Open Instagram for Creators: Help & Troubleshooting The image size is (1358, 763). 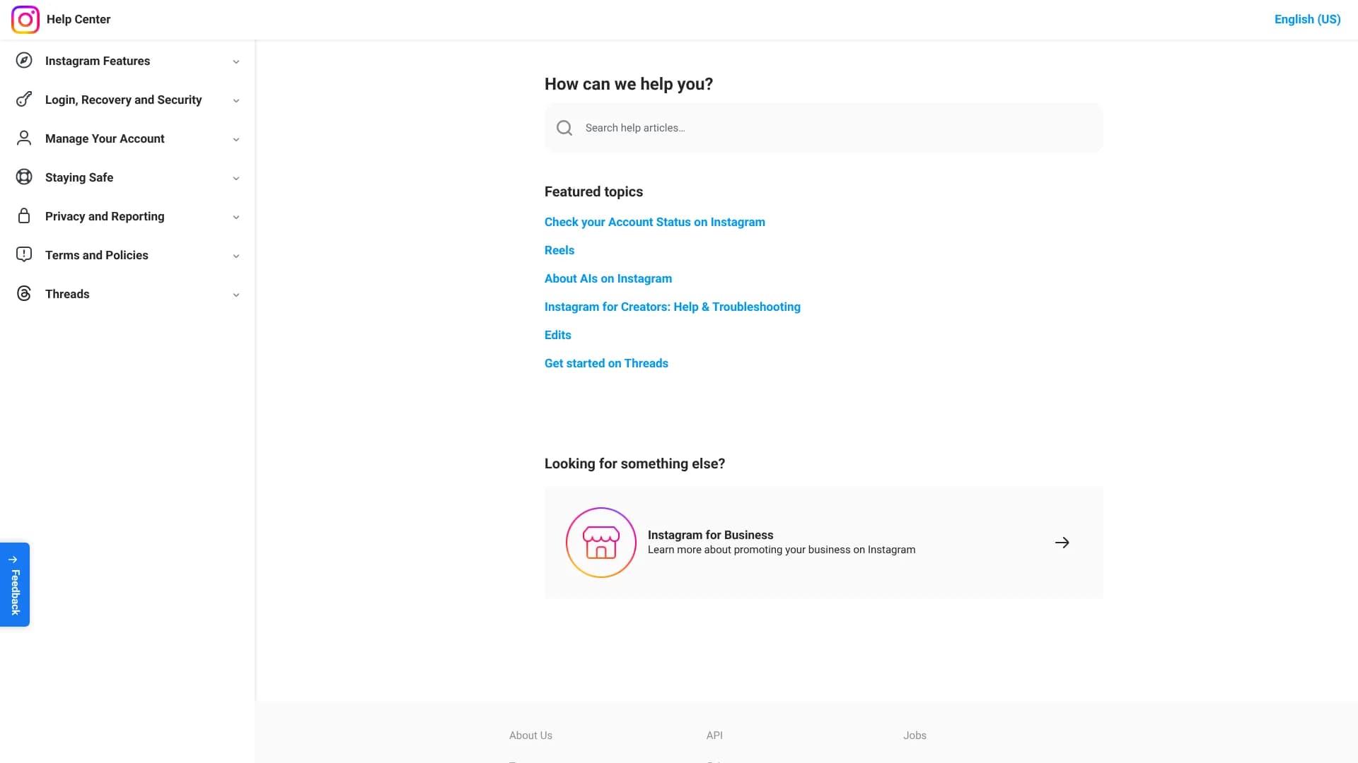coord(673,307)
